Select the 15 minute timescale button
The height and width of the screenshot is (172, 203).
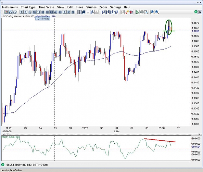38,12
